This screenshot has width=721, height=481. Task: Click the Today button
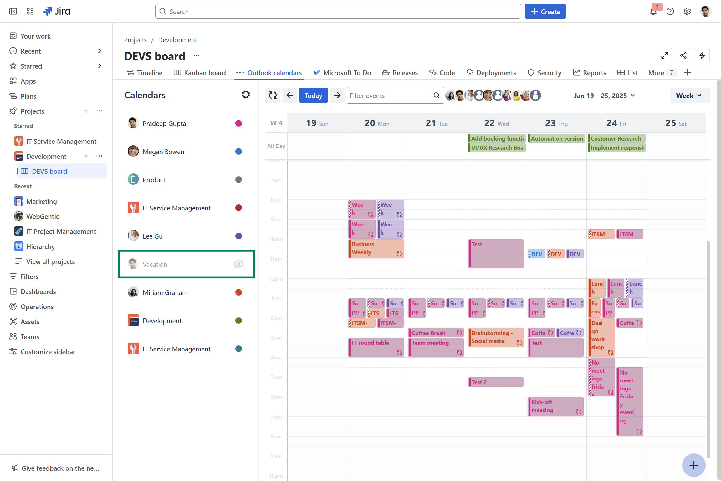pos(313,95)
